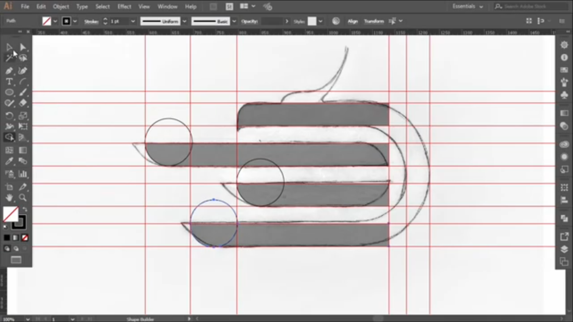Image resolution: width=573 pixels, height=322 pixels.
Task: Choose the Hand tool
Action: click(x=9, y=197)
